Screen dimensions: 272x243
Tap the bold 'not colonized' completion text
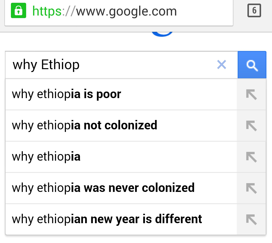(x=120, y=125)
